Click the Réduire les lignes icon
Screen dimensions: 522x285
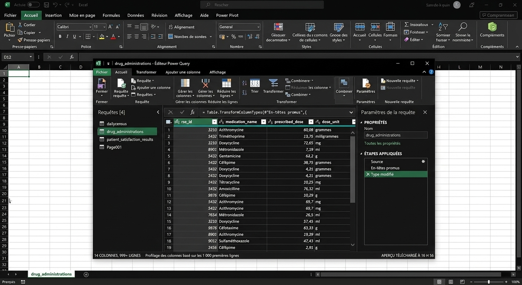pos(226,83)
